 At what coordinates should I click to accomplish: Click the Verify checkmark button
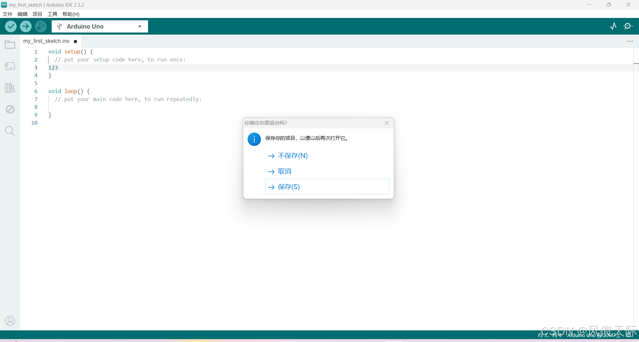pyautogui.click(x=11, y=26)
